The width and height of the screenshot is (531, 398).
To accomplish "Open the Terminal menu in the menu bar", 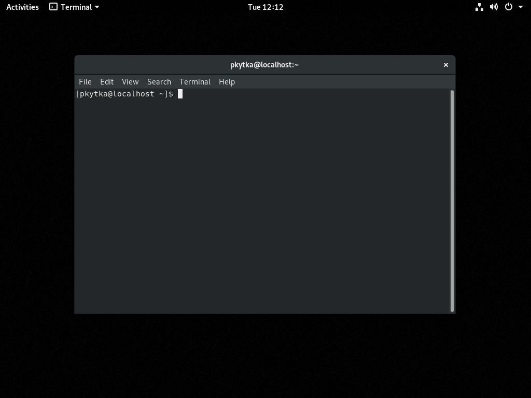I will [195, 82].
